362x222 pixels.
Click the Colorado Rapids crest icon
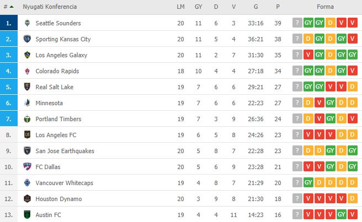27,71
